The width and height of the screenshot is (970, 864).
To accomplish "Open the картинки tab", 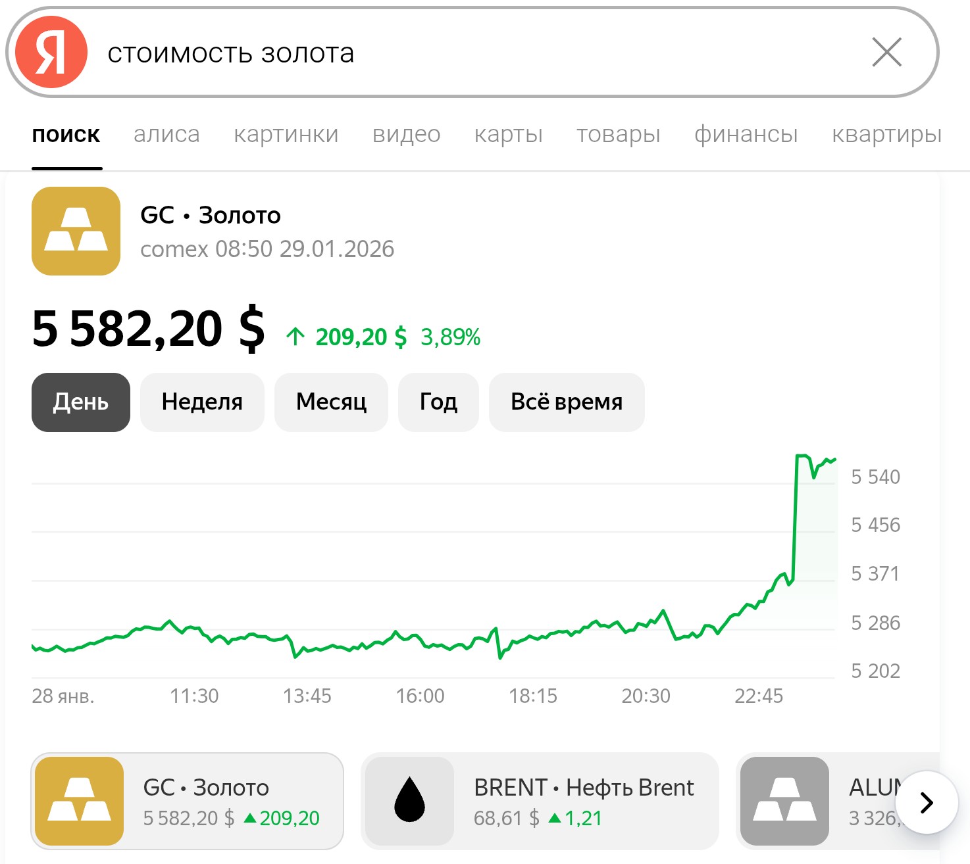I will tap(286, 134).
